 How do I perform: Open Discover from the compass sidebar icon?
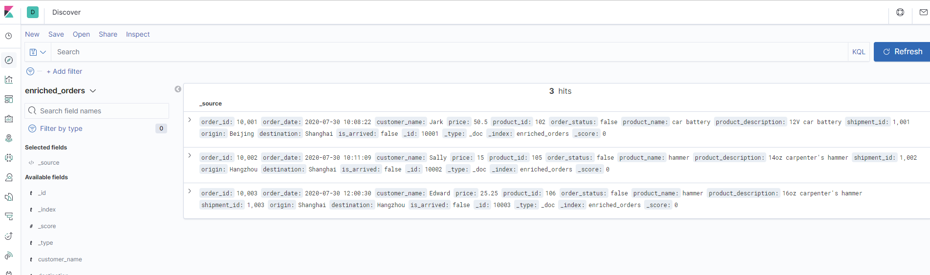point(9,60)
